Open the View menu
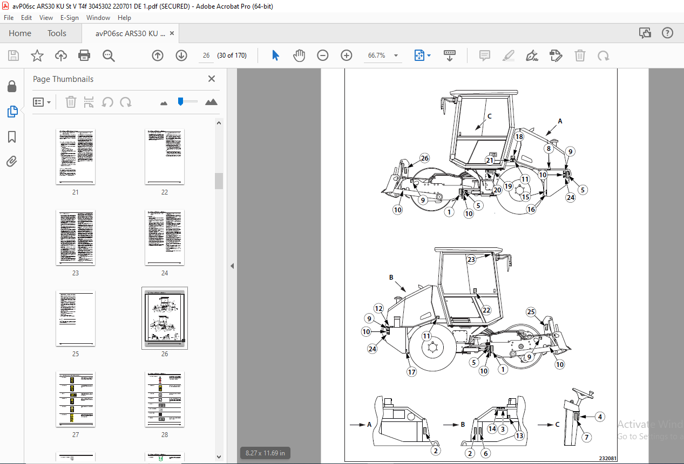The image size is (684, 464). 46,18
